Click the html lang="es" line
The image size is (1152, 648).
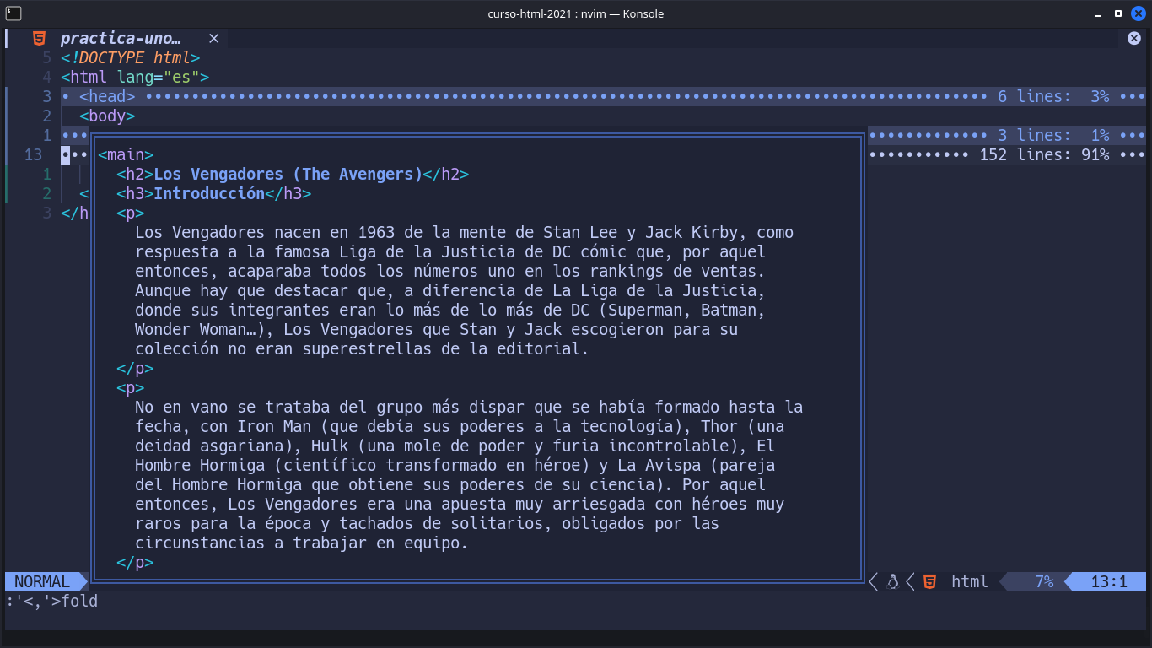135,78
